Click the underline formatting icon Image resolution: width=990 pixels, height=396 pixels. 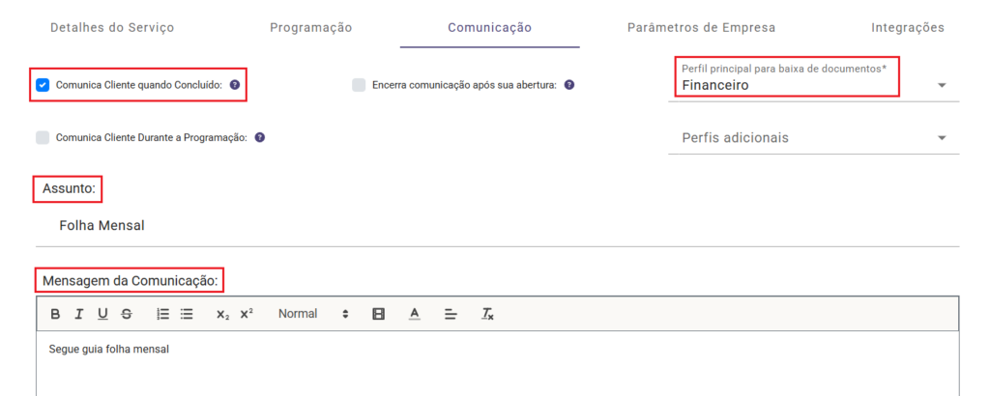(x=102, y=314)
